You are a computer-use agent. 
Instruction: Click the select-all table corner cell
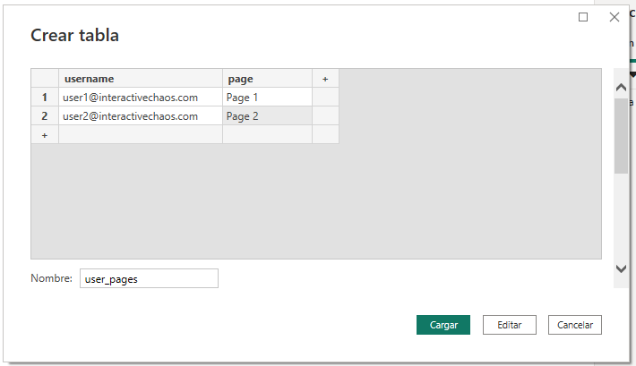coord(45,79)
